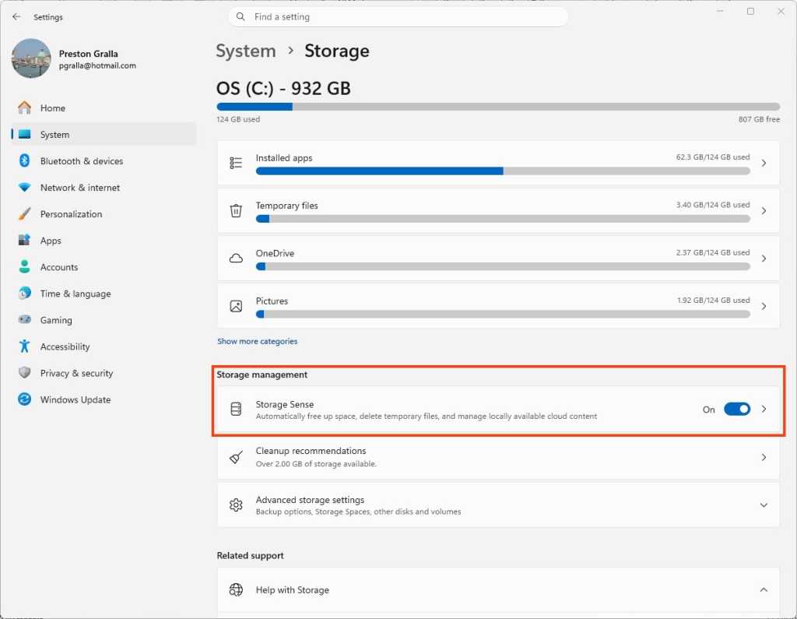Click the Cleanup recommendations broom icon
Image resolution: width=797 pixels, height=619 pixels.
click(236, 457)
